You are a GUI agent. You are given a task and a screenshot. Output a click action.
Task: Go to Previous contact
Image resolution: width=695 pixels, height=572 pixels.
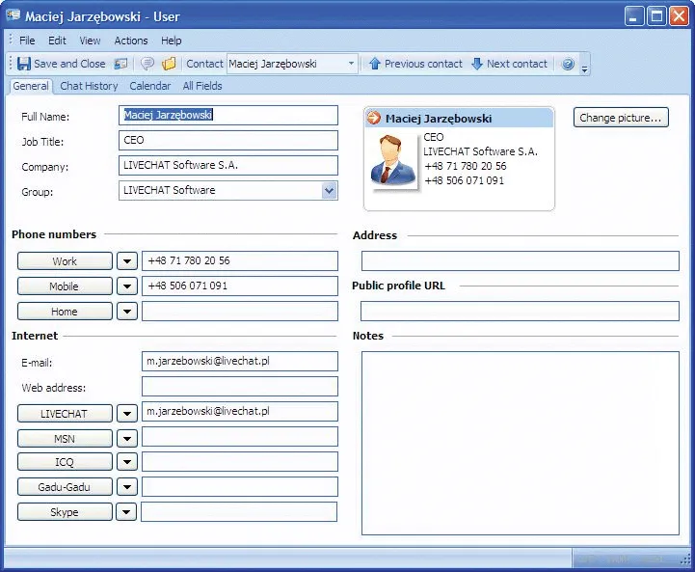415,64
